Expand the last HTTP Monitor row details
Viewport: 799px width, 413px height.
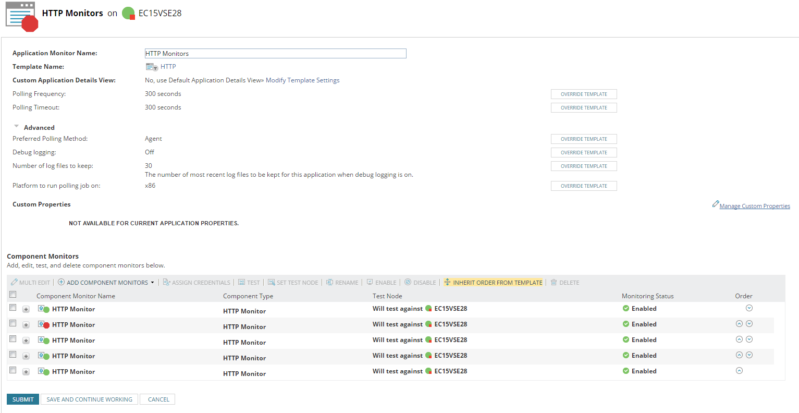click(x=26, y=372)
